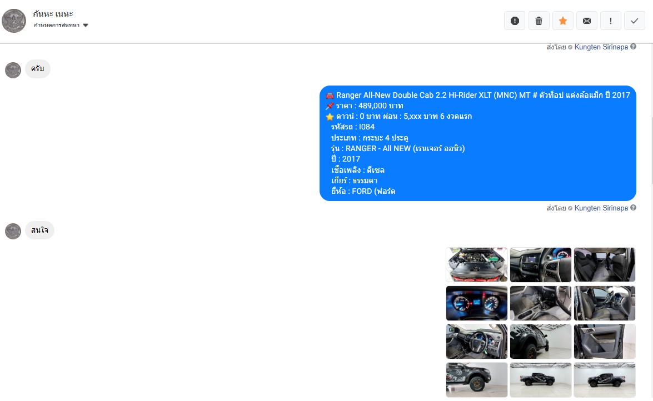Open the conversation assignment dropdown under the name
This screenshot has height=401, width=653.
click(x=61, y=25)
